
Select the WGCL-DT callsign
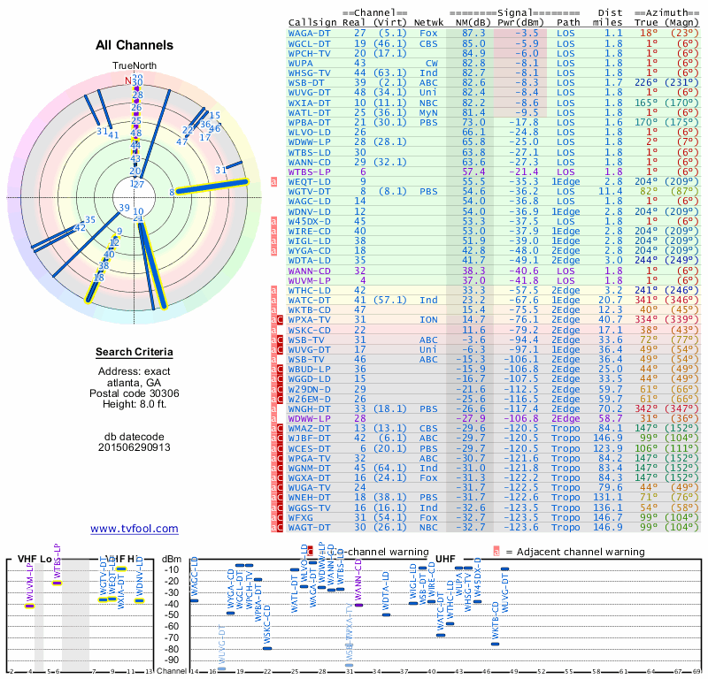pyautogui.click(x=309, y=43)
